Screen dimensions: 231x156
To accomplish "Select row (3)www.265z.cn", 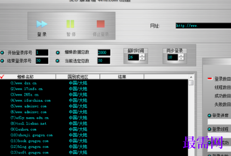I will [94, 95].
